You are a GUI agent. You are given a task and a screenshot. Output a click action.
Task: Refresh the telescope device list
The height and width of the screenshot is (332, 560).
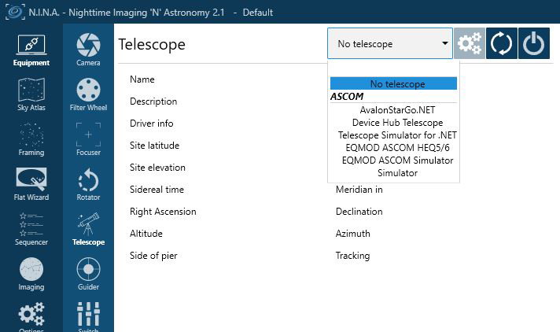pyautogui.click(x=502, y=43)
